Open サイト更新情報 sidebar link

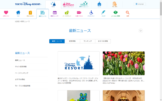click(x=21, y=67)
